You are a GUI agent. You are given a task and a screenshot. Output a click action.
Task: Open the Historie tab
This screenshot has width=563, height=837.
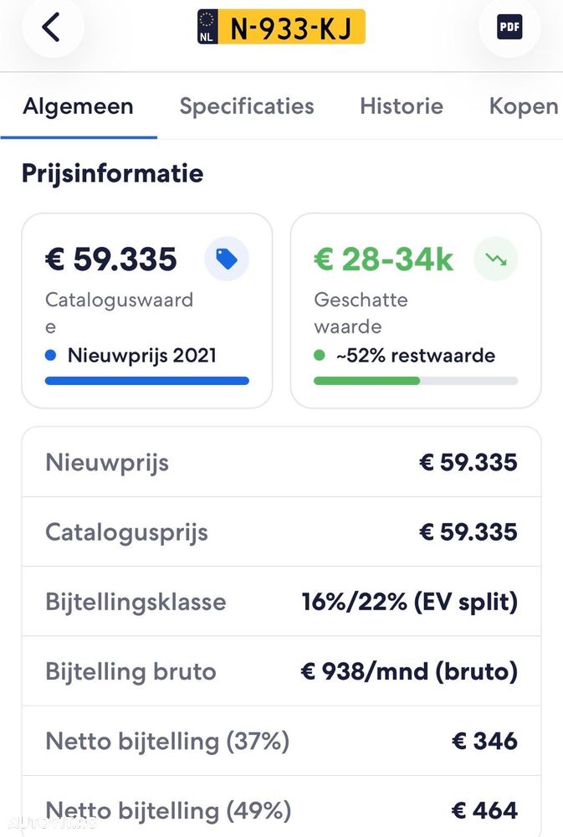pyautogui.click(x=402, y=106)
